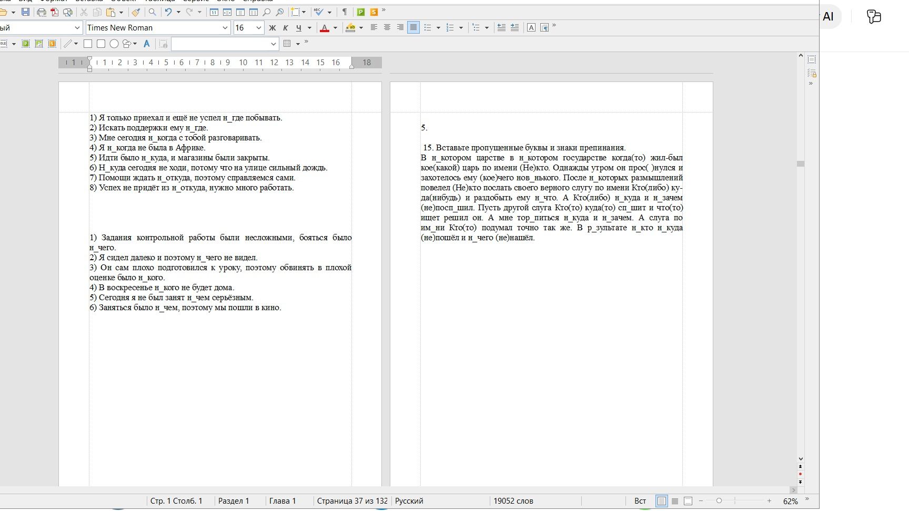Image resolution: width=909 pixels, height=511 pixels.
Task: Set zoom to 100% using the 1:1 icon
Action: pos(214,12)
